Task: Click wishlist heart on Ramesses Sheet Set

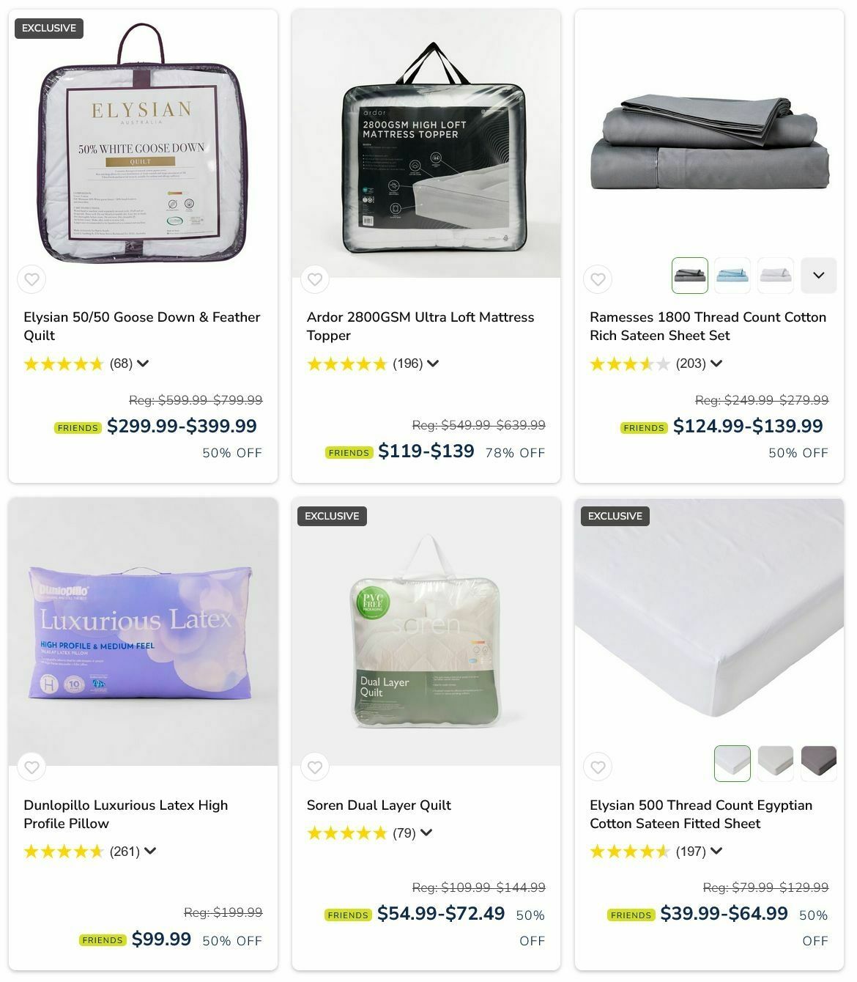Action: [x=598, y=279]
